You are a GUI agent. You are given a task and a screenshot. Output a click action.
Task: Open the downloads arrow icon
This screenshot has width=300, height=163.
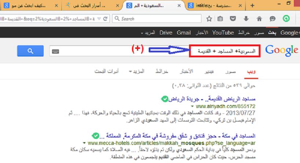pyautogui.click(x=246, y=19)
